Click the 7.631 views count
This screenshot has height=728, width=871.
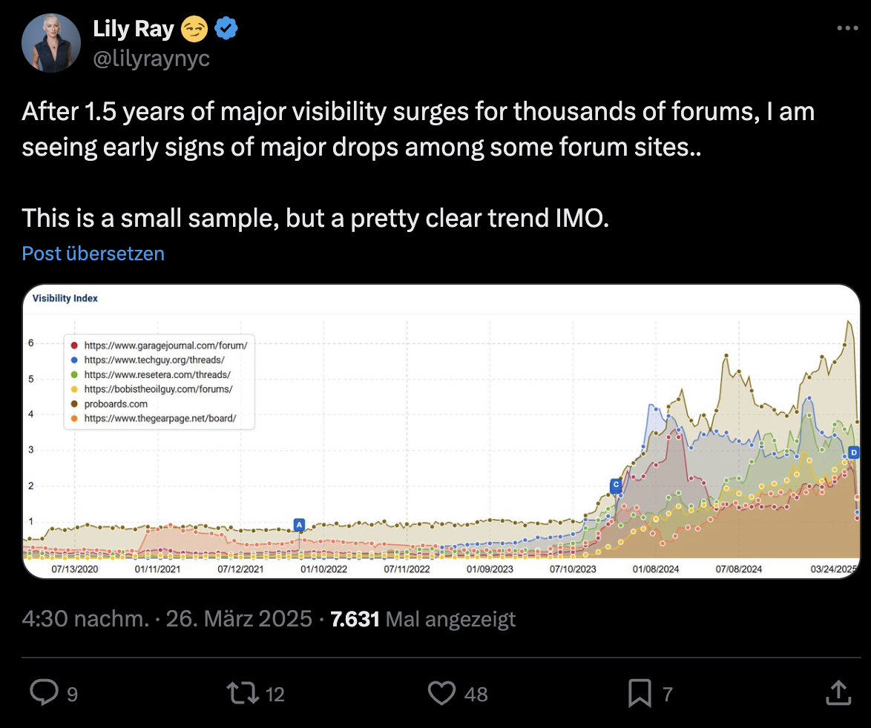coord(355,618)
